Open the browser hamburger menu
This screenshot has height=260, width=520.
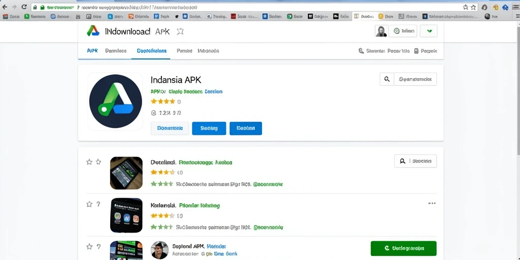pos(515,7)
